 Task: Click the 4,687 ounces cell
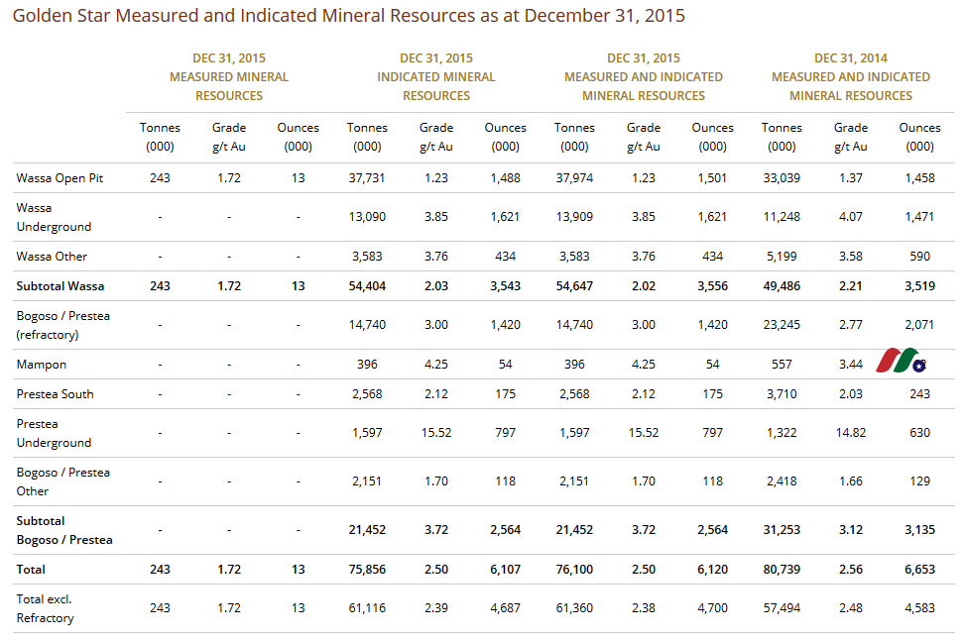pos(505,608)
